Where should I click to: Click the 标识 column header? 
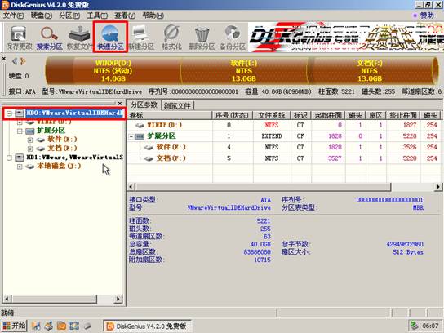point(300,115)
